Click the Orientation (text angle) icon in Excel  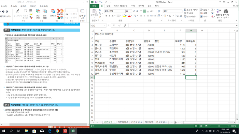click(x=152, y=11)
